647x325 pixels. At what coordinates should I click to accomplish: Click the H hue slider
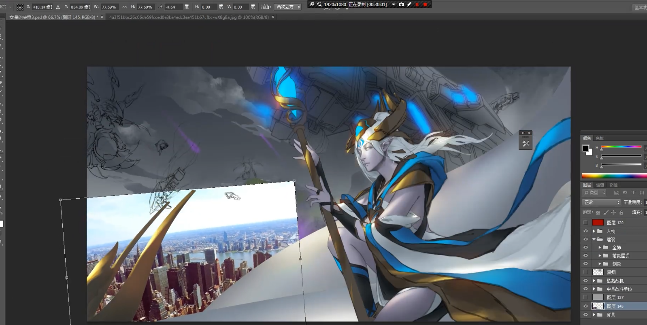click(x=621, y=147)
